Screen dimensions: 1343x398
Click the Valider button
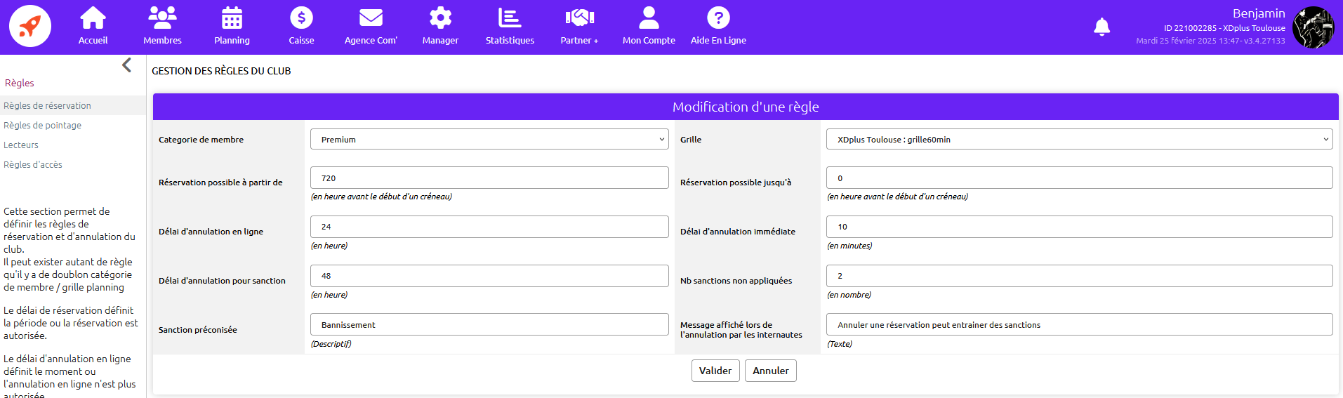715,371
